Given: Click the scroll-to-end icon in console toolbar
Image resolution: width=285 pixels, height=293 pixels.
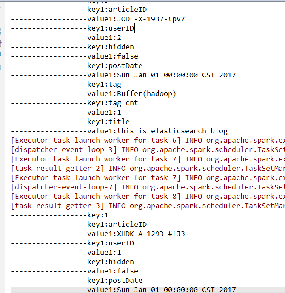Looking at the screenshot, I should tap(1, 42).
